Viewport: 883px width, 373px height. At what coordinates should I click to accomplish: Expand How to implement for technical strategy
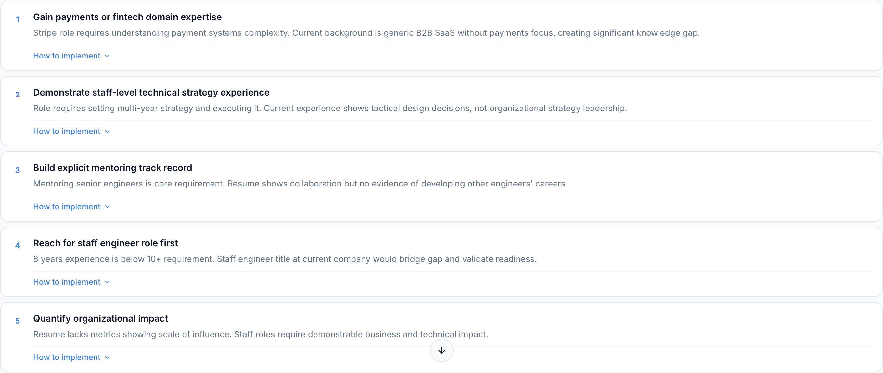click(67, 131)
